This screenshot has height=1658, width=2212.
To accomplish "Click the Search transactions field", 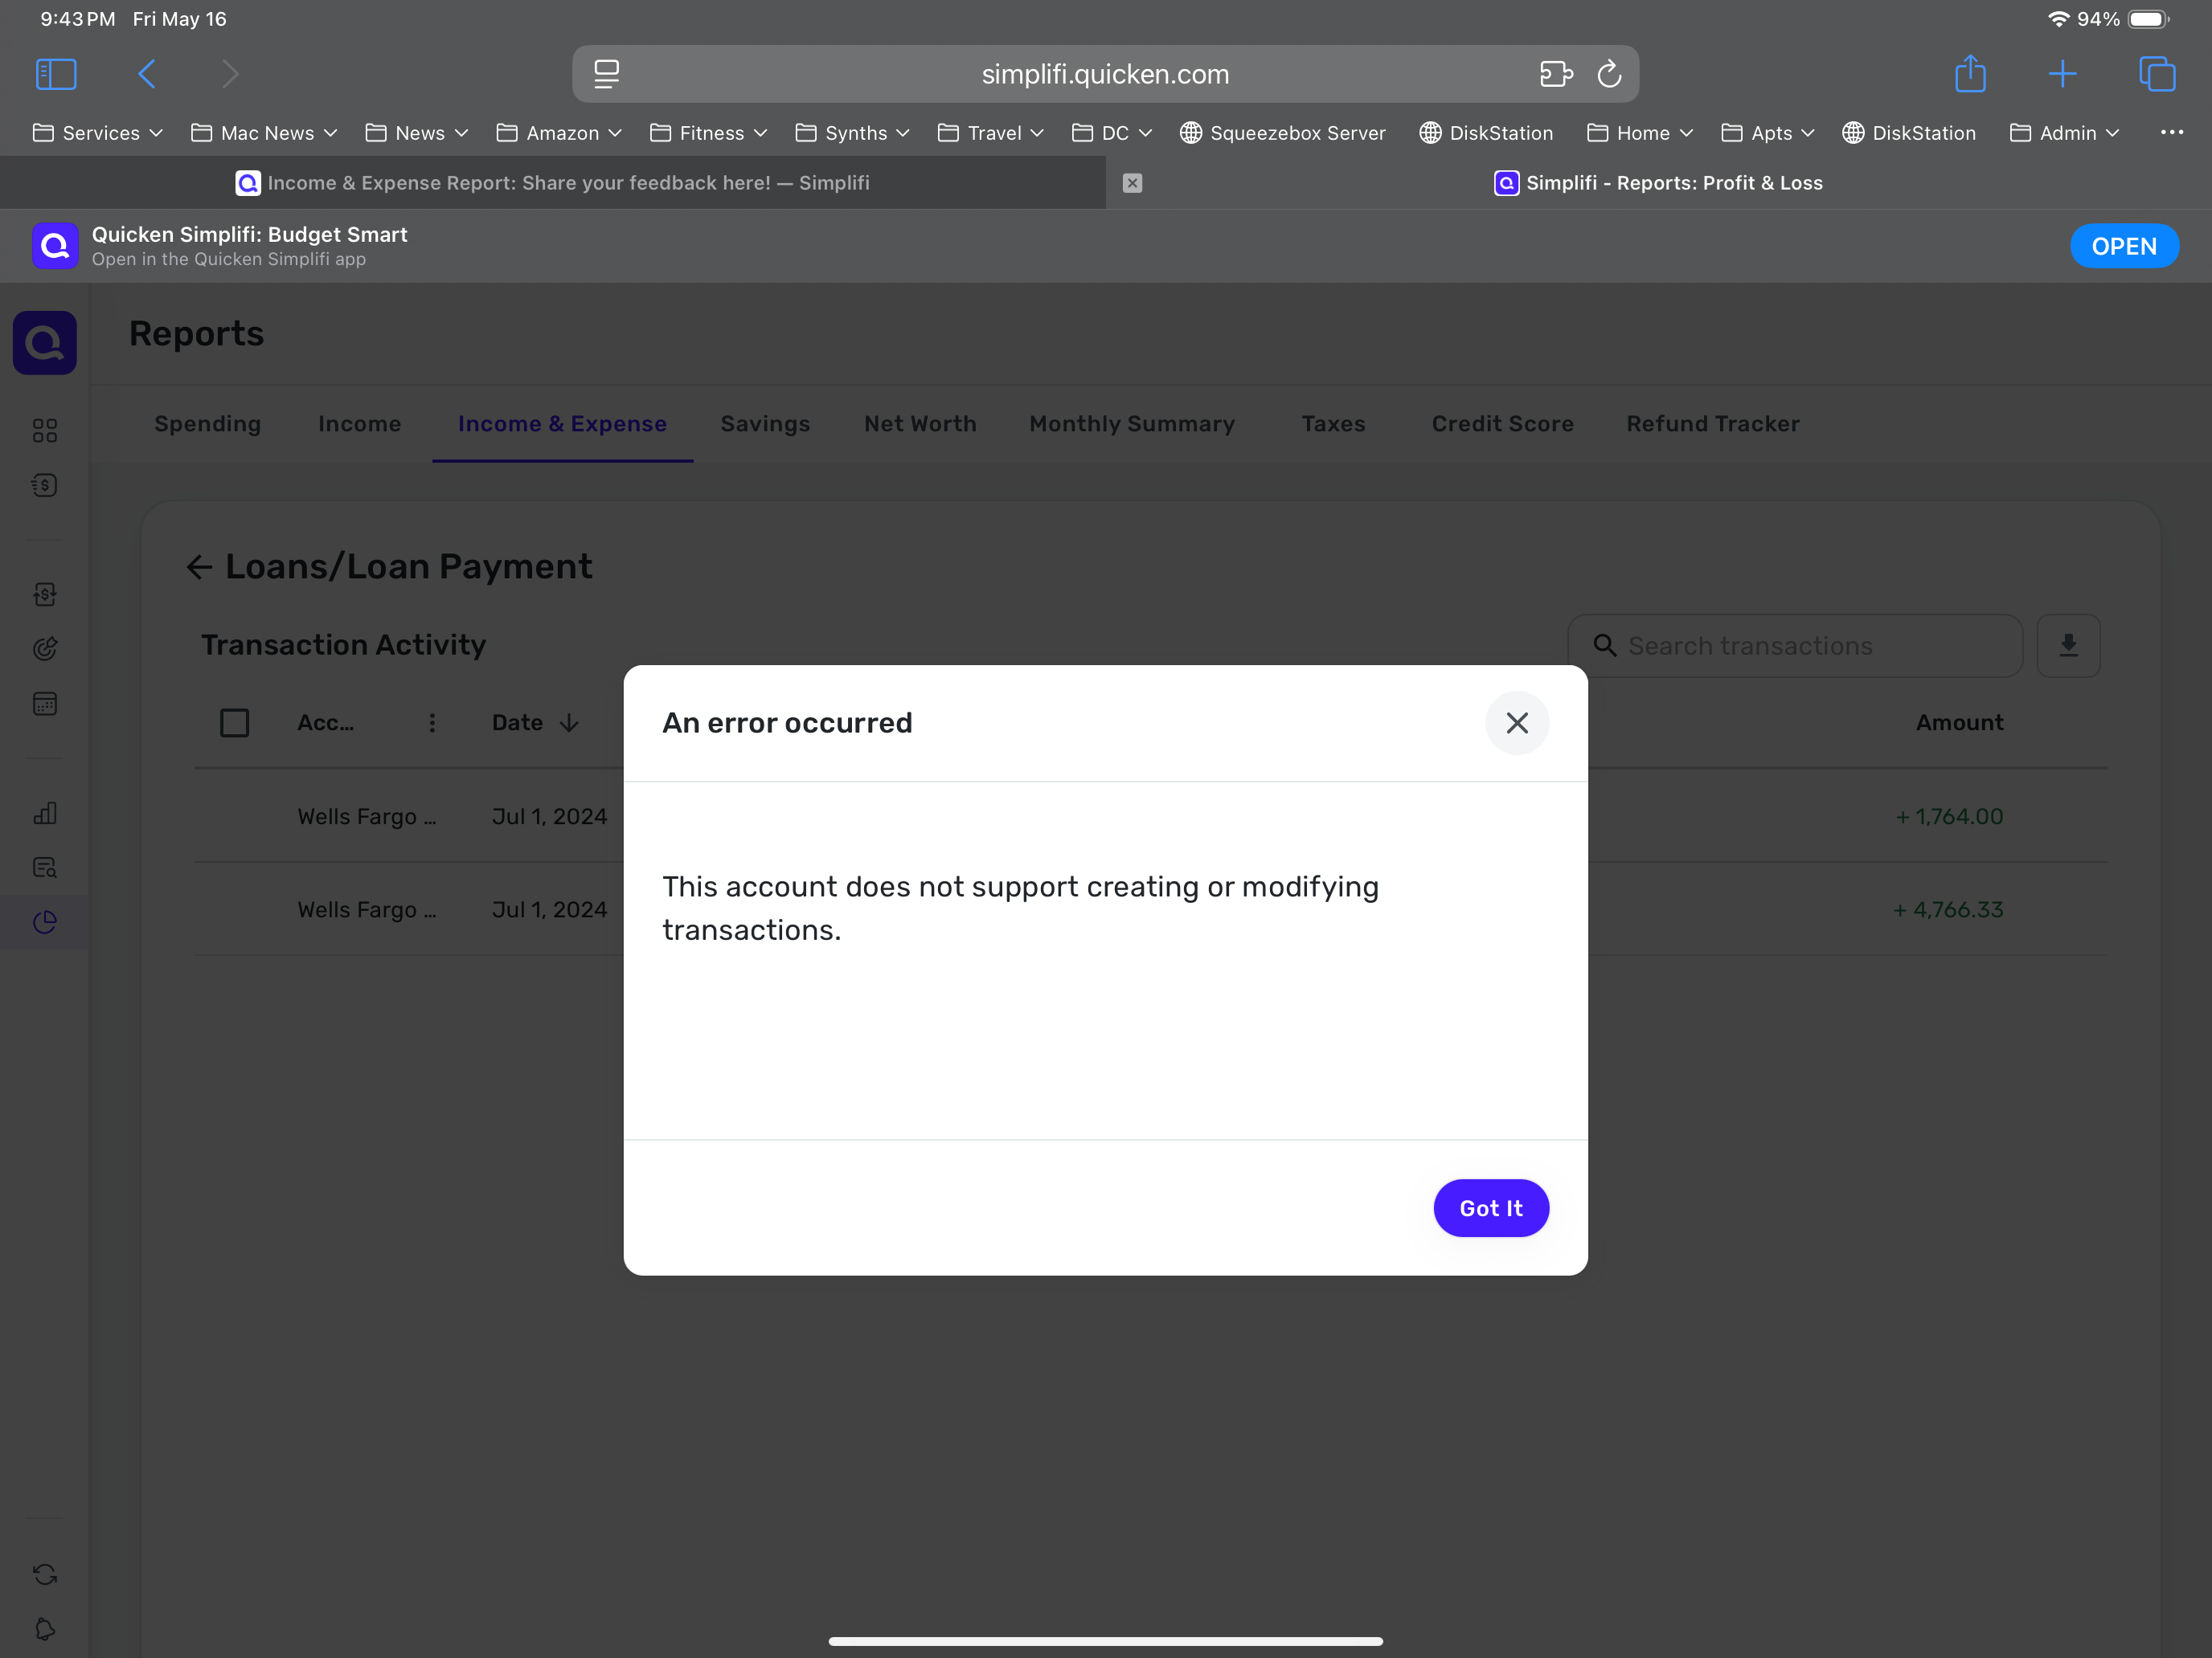I will pyautogui.click(x=1795, y=646).
